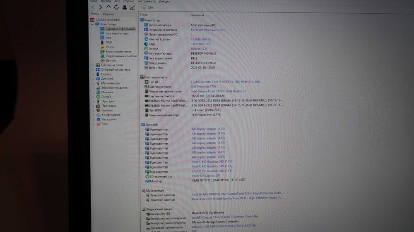Click the Пристрої tree icon

[98, 102]
